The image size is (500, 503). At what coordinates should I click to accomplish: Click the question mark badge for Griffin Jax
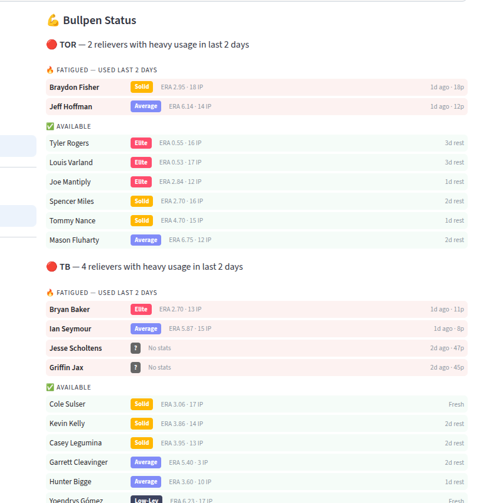pos(135,367)
